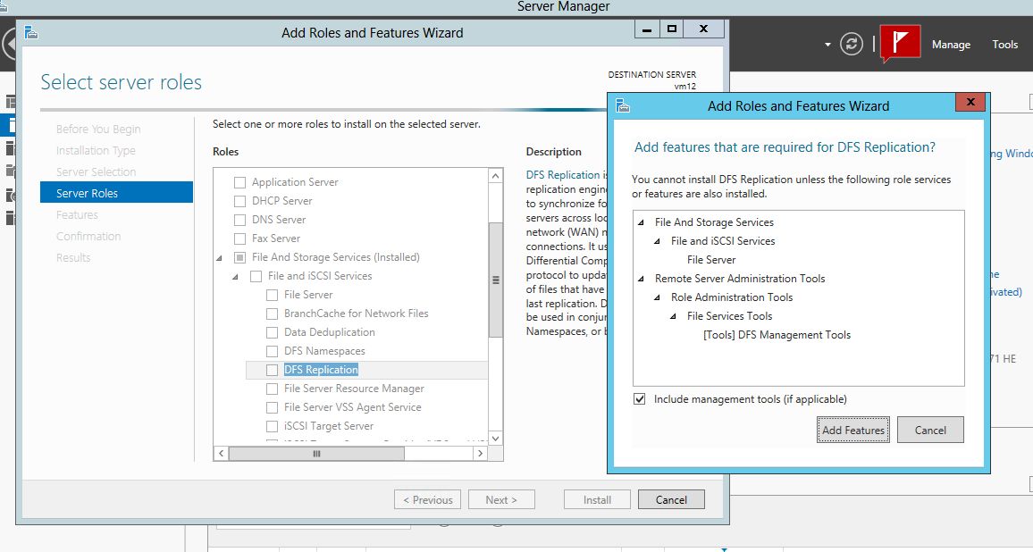1033x552 pixels.
Task: Go to the Server Selection step
Action: pos(97,171)
